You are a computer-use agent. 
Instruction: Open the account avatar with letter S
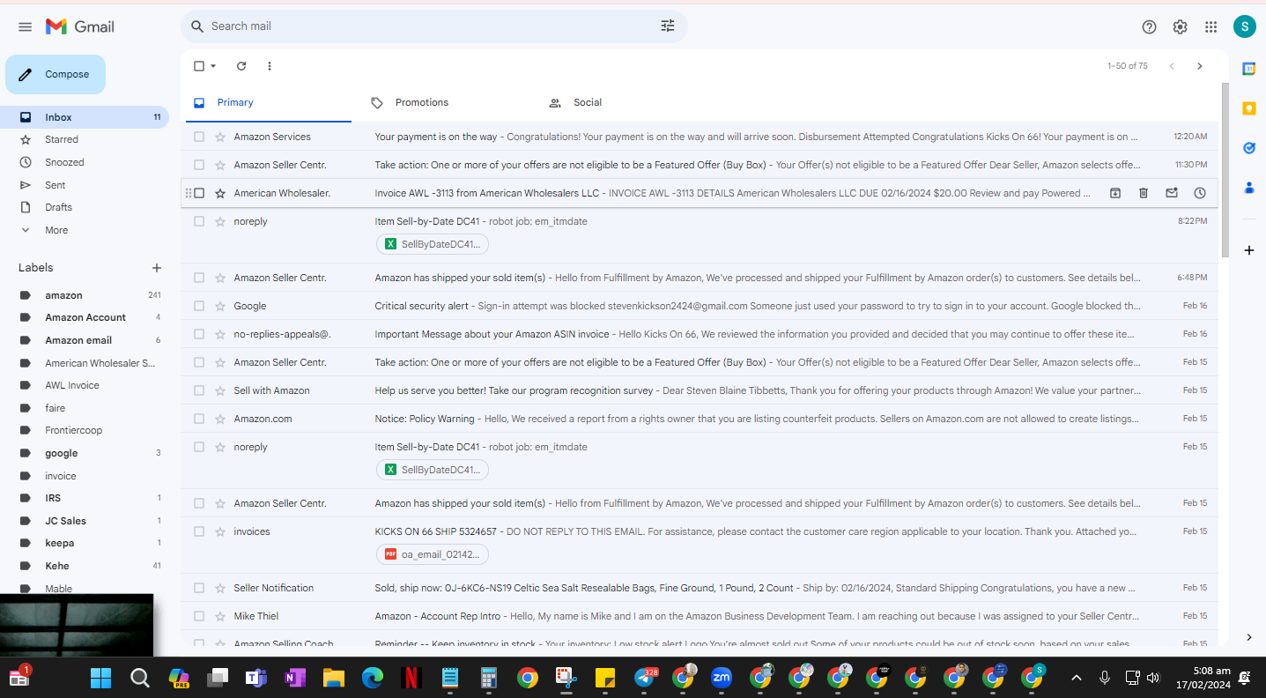tap(1244, 26)
